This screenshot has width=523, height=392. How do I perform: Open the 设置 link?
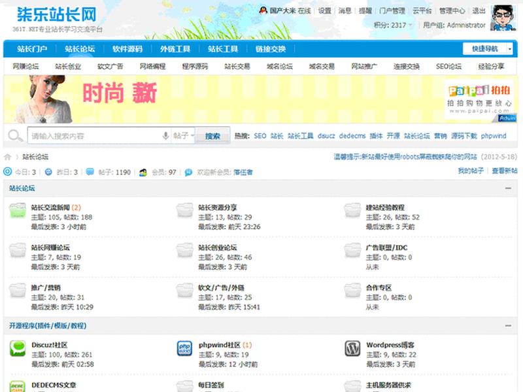point(324,10)
